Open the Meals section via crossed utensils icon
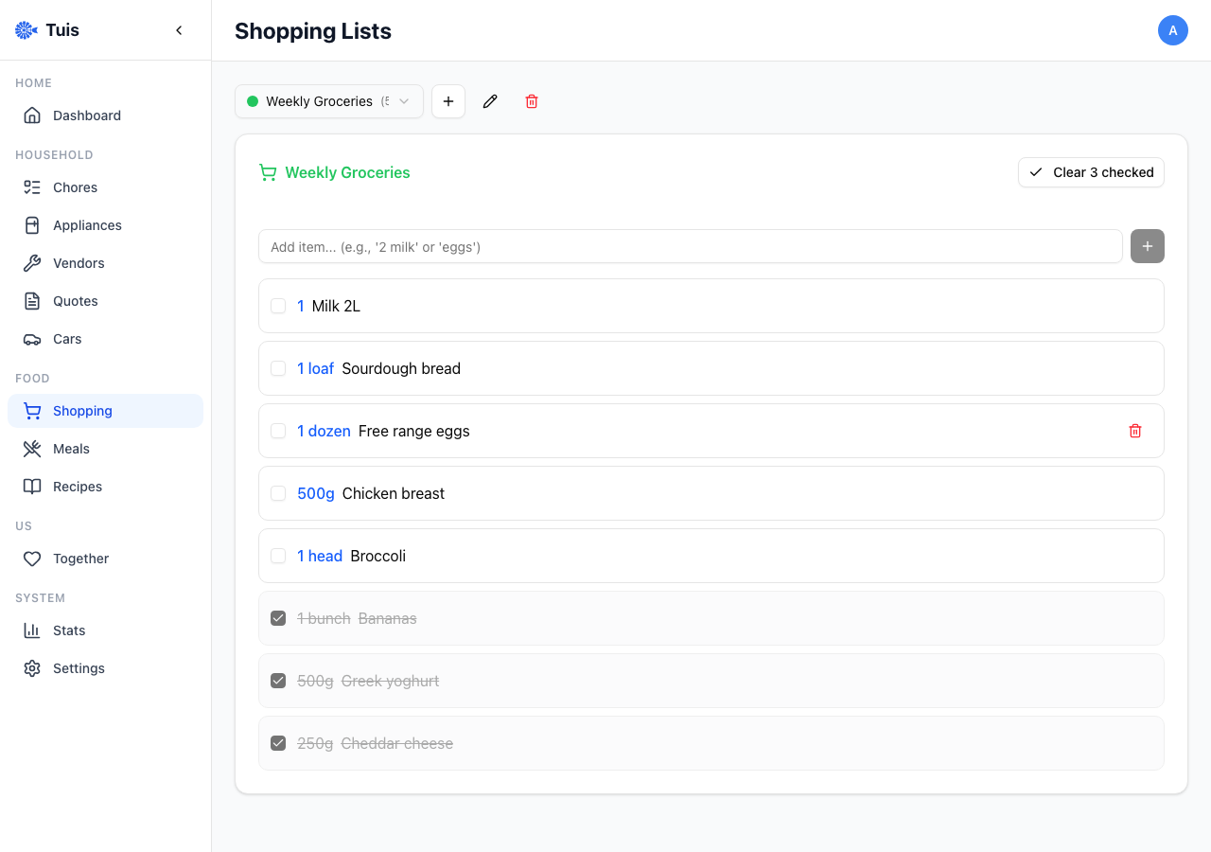 [32, 448]
